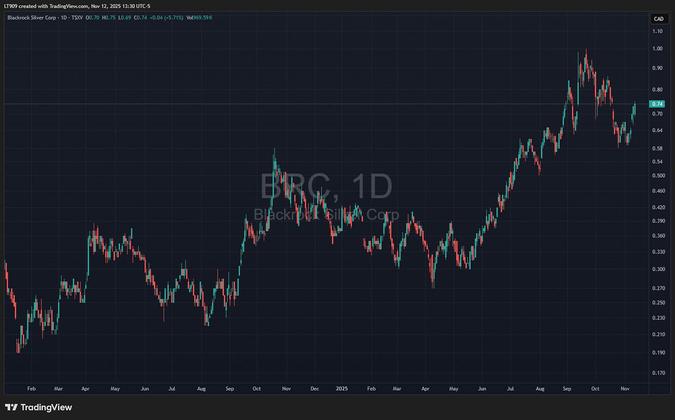Click the Blackrock Silver Corp legend title
The height and width of the screenshot is (420, 675).
pos(32,18)
